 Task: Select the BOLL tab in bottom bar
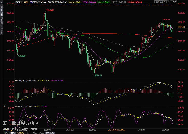(x=41, y=133)
